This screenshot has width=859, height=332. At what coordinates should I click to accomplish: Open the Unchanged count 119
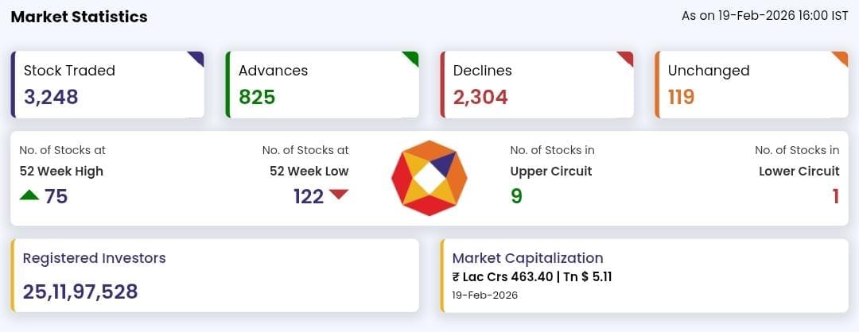click(682, 98)
